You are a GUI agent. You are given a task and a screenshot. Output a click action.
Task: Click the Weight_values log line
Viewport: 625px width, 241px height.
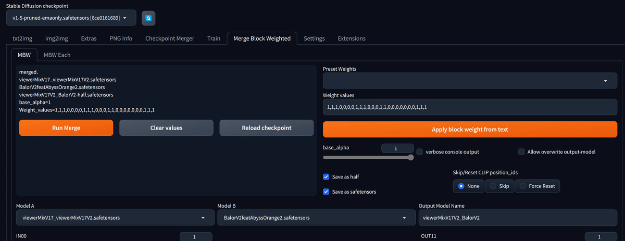coord(86,110)
